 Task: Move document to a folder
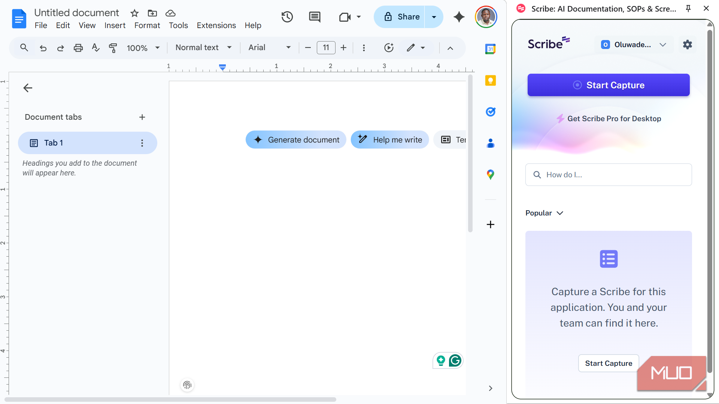coord(152,13)
